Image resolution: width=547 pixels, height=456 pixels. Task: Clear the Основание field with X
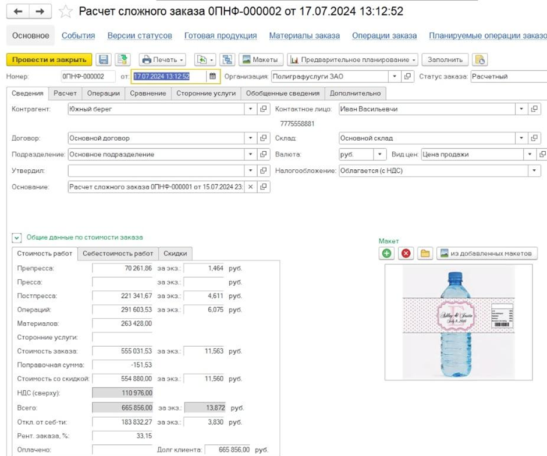tap(250, 187)
